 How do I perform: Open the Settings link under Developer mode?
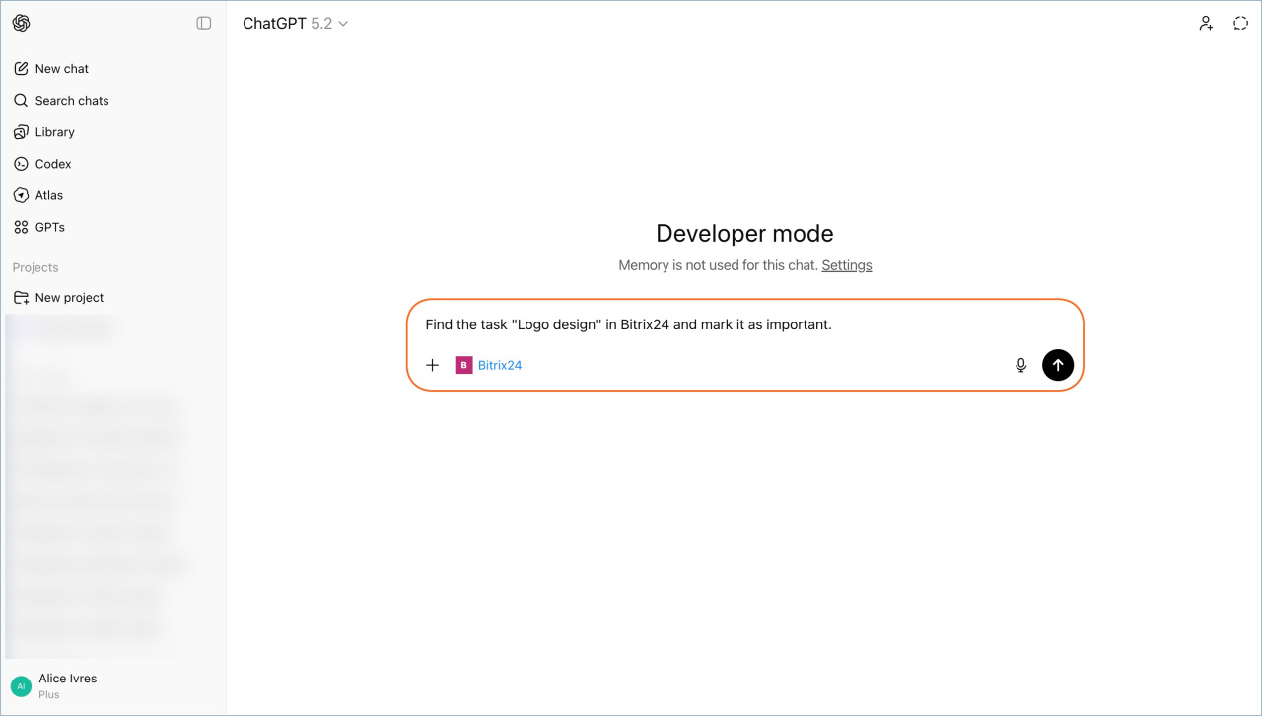coord(846,265)
